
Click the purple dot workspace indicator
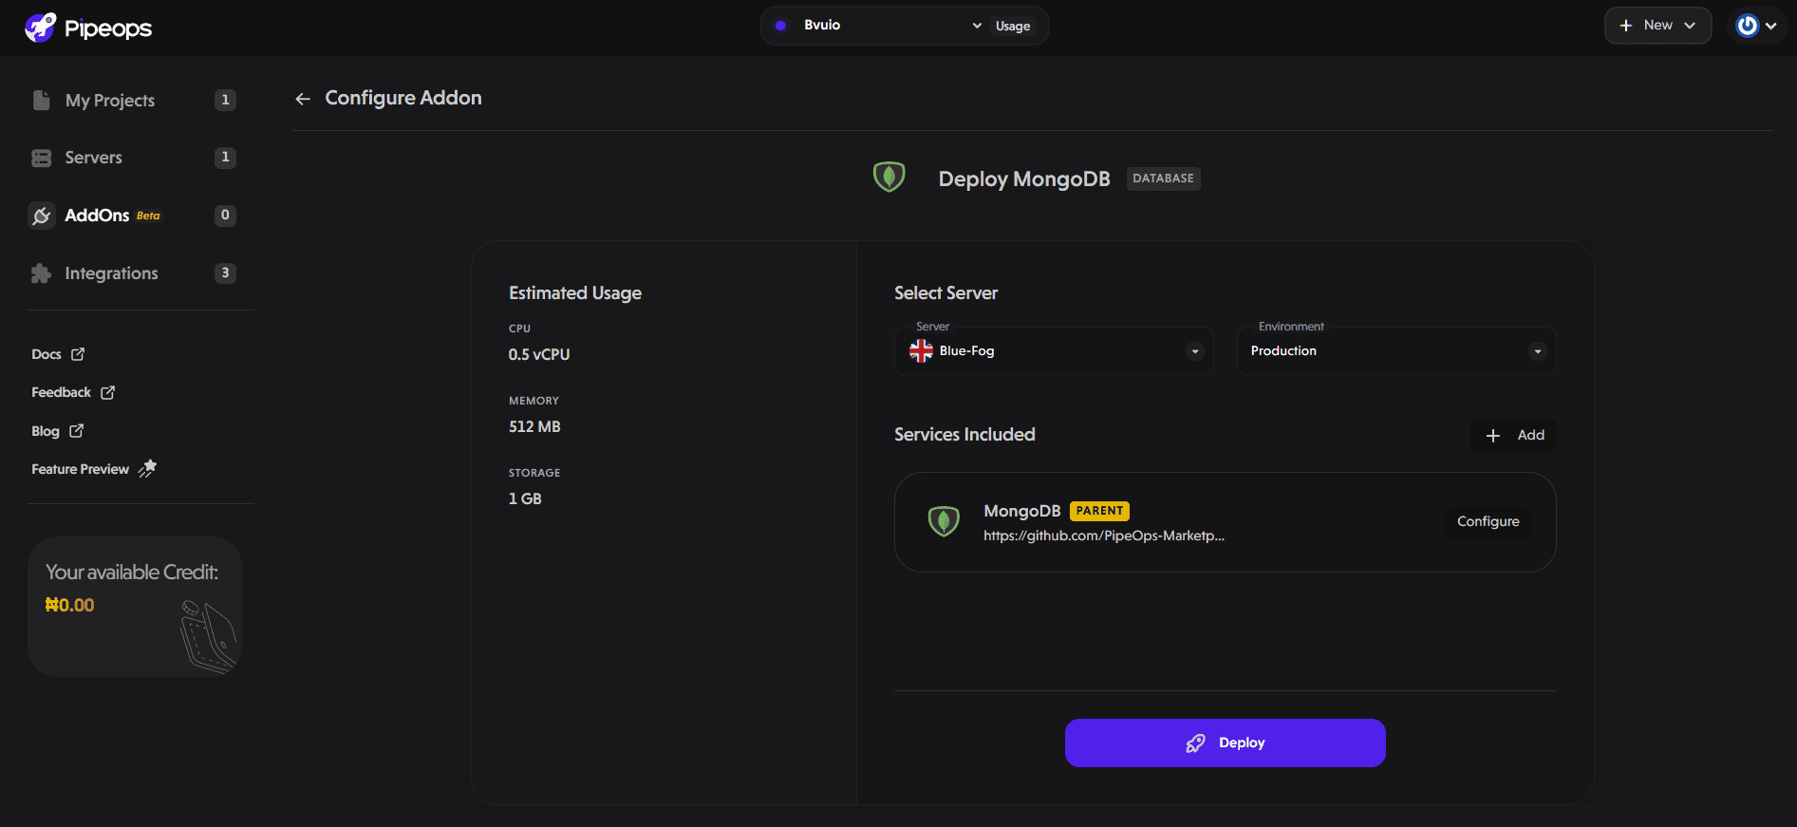(x=780, y=26)
